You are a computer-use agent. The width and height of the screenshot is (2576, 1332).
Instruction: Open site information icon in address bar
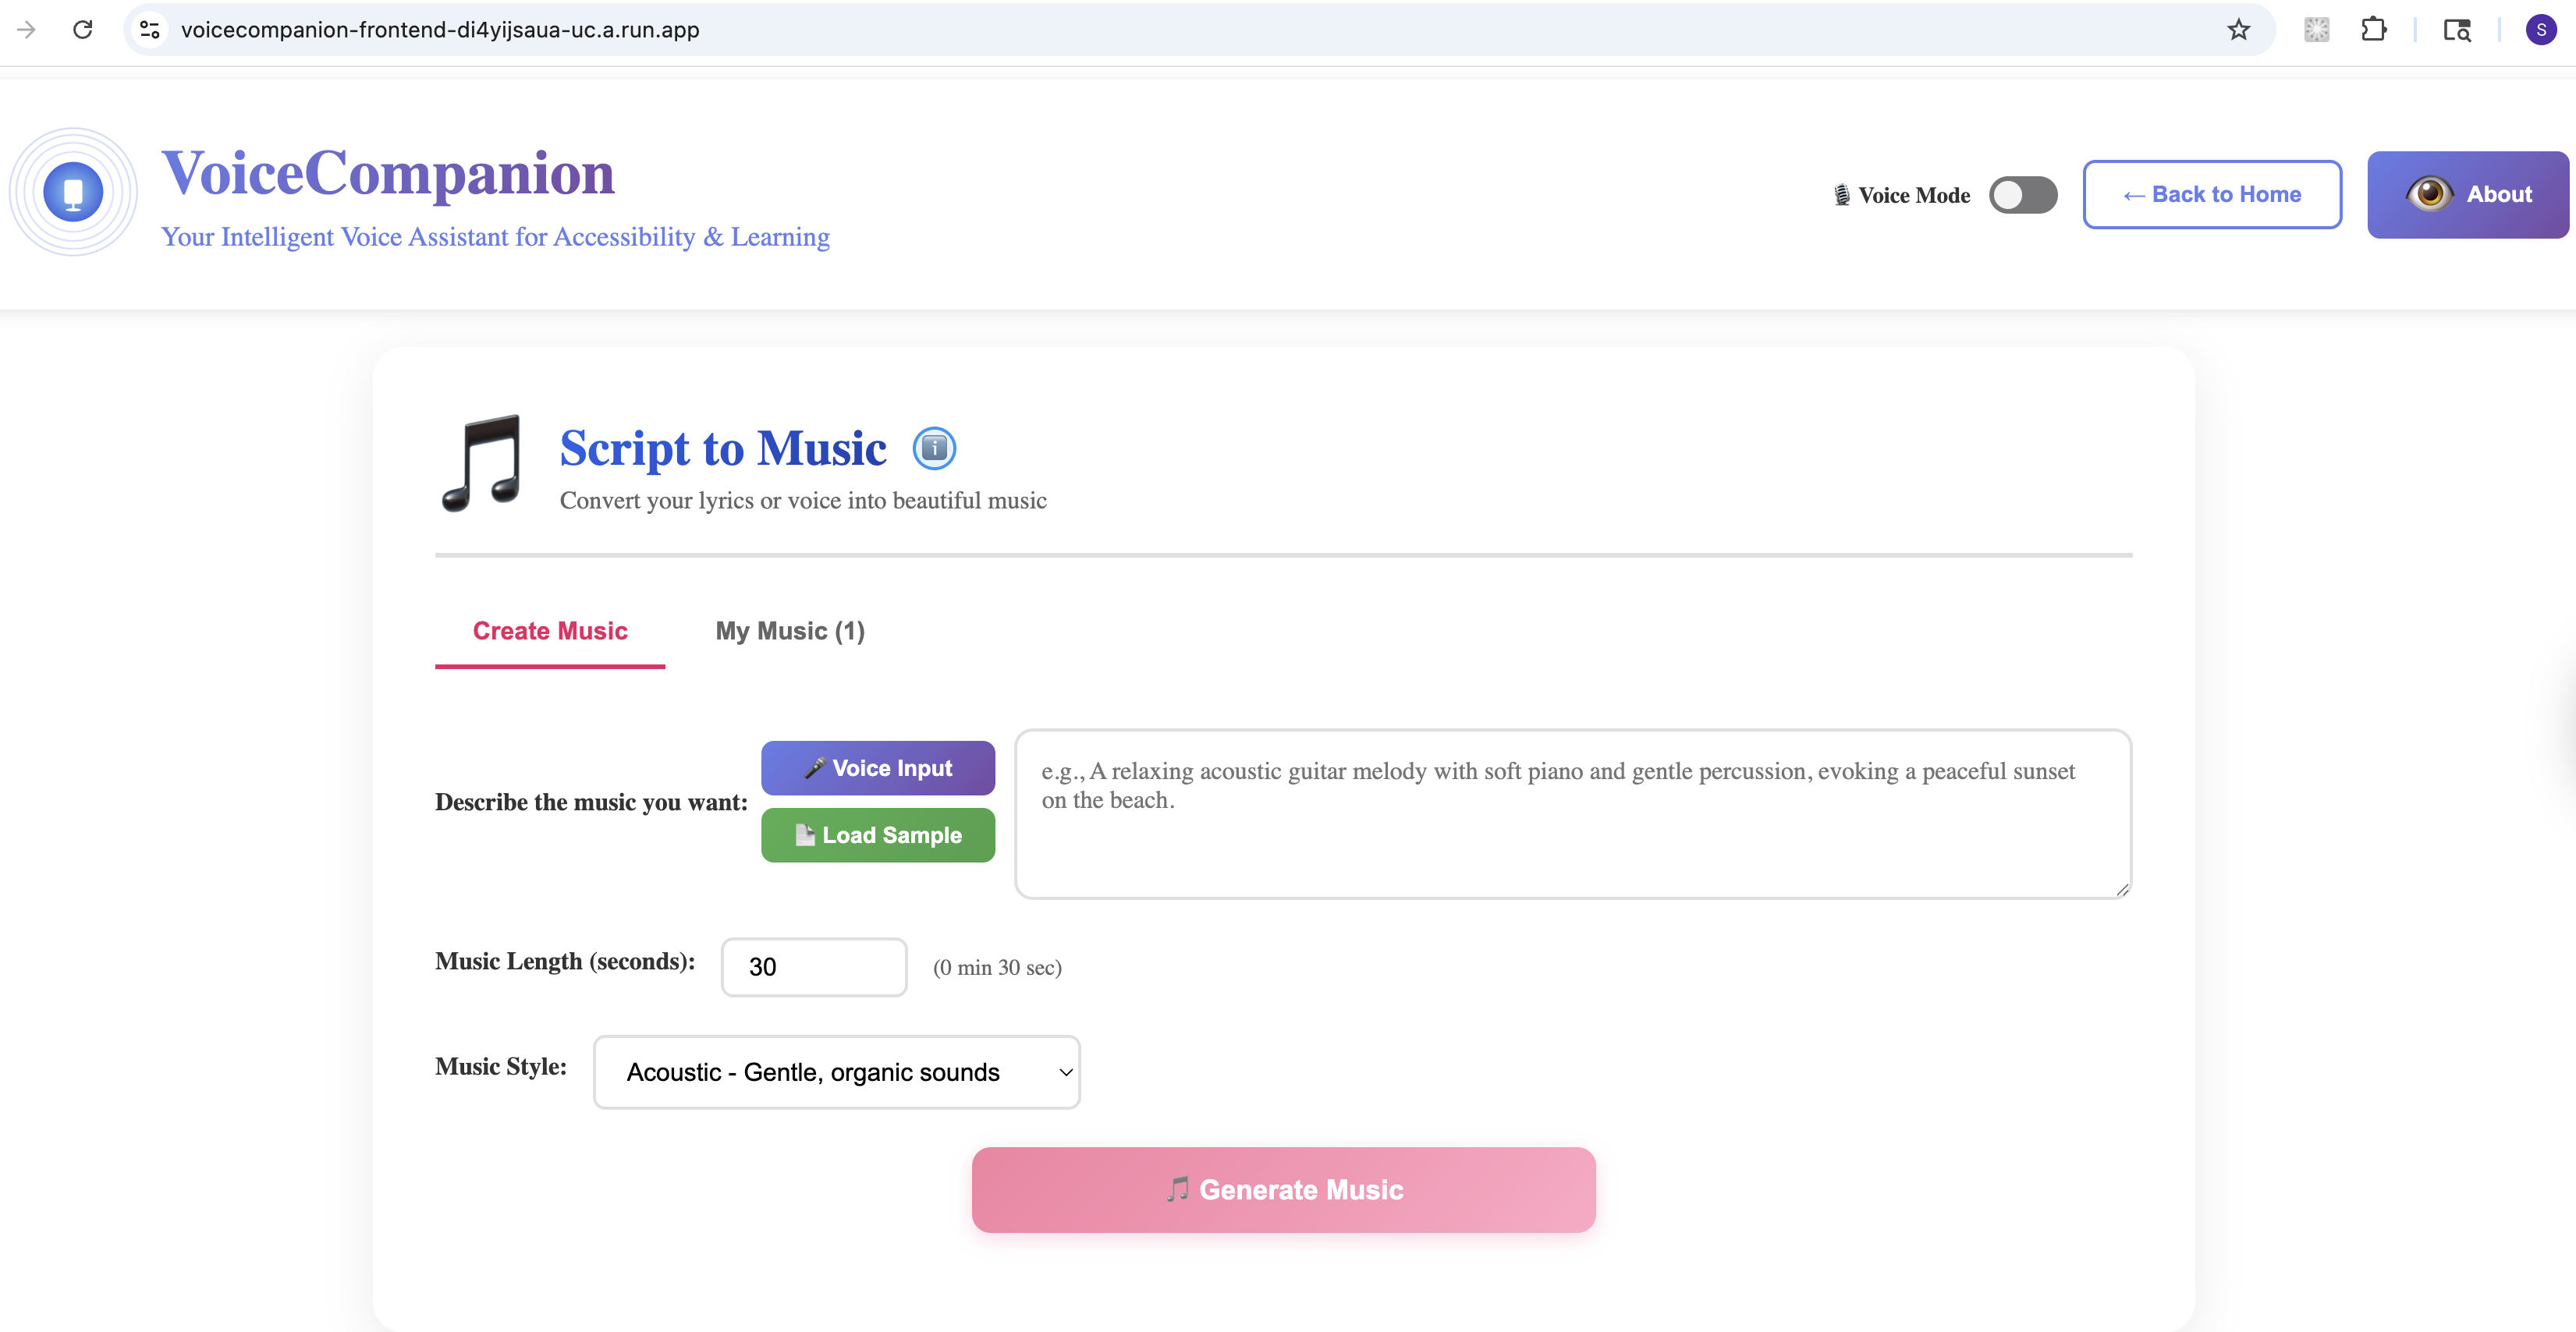click(x=150, y=30)
